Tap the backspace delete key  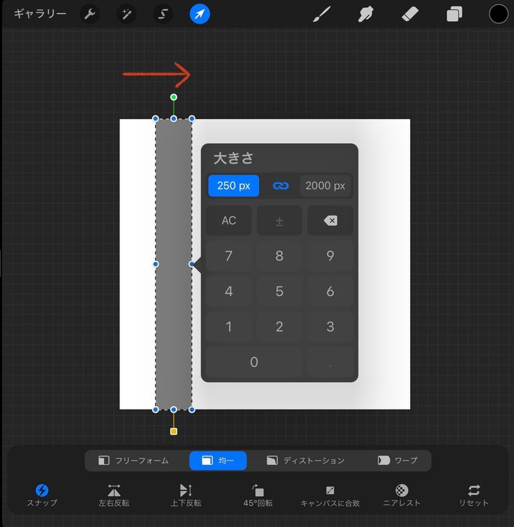pyautogui.click(x=330, y=220)
